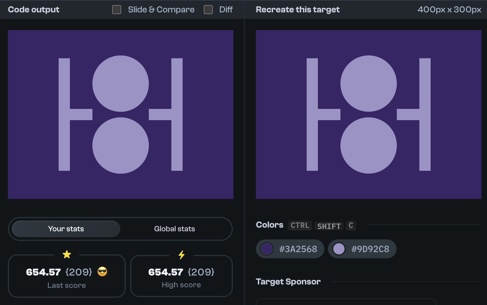
Task: Click the sunglasses emoji beside the score
Action: (102, 272)
